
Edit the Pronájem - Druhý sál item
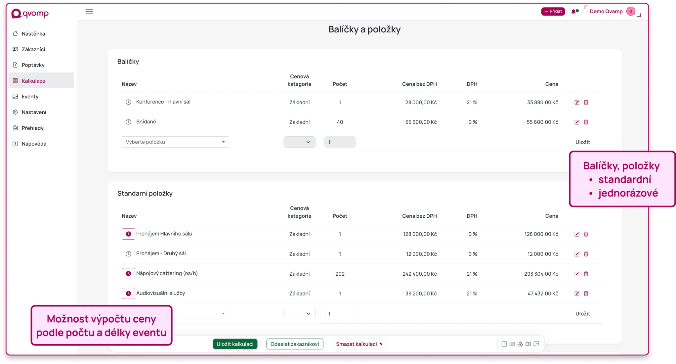[x=577, y=254]
